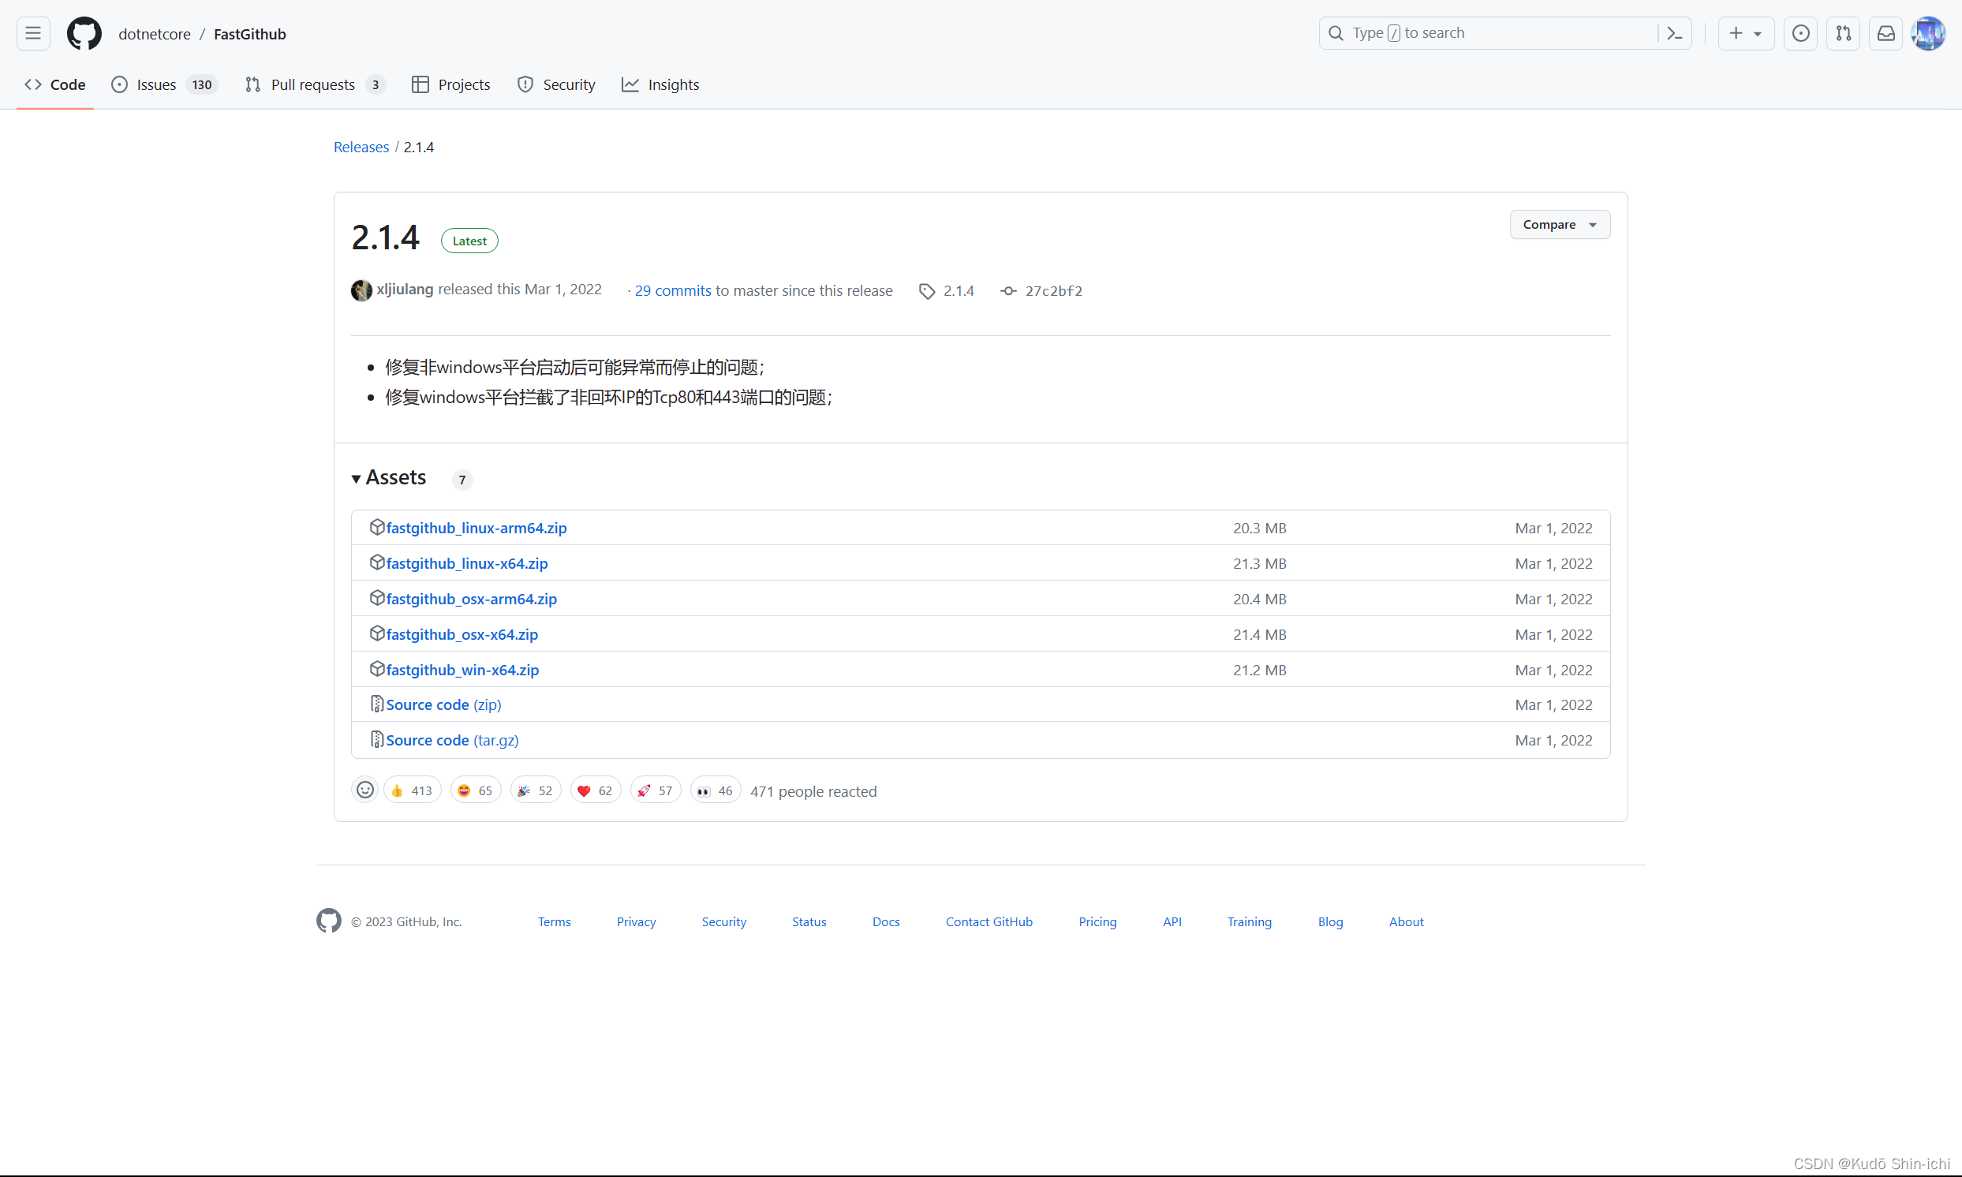1962x1177 pixels.
Task: Click the Latest release badge
Action: (x=469, y=241)
